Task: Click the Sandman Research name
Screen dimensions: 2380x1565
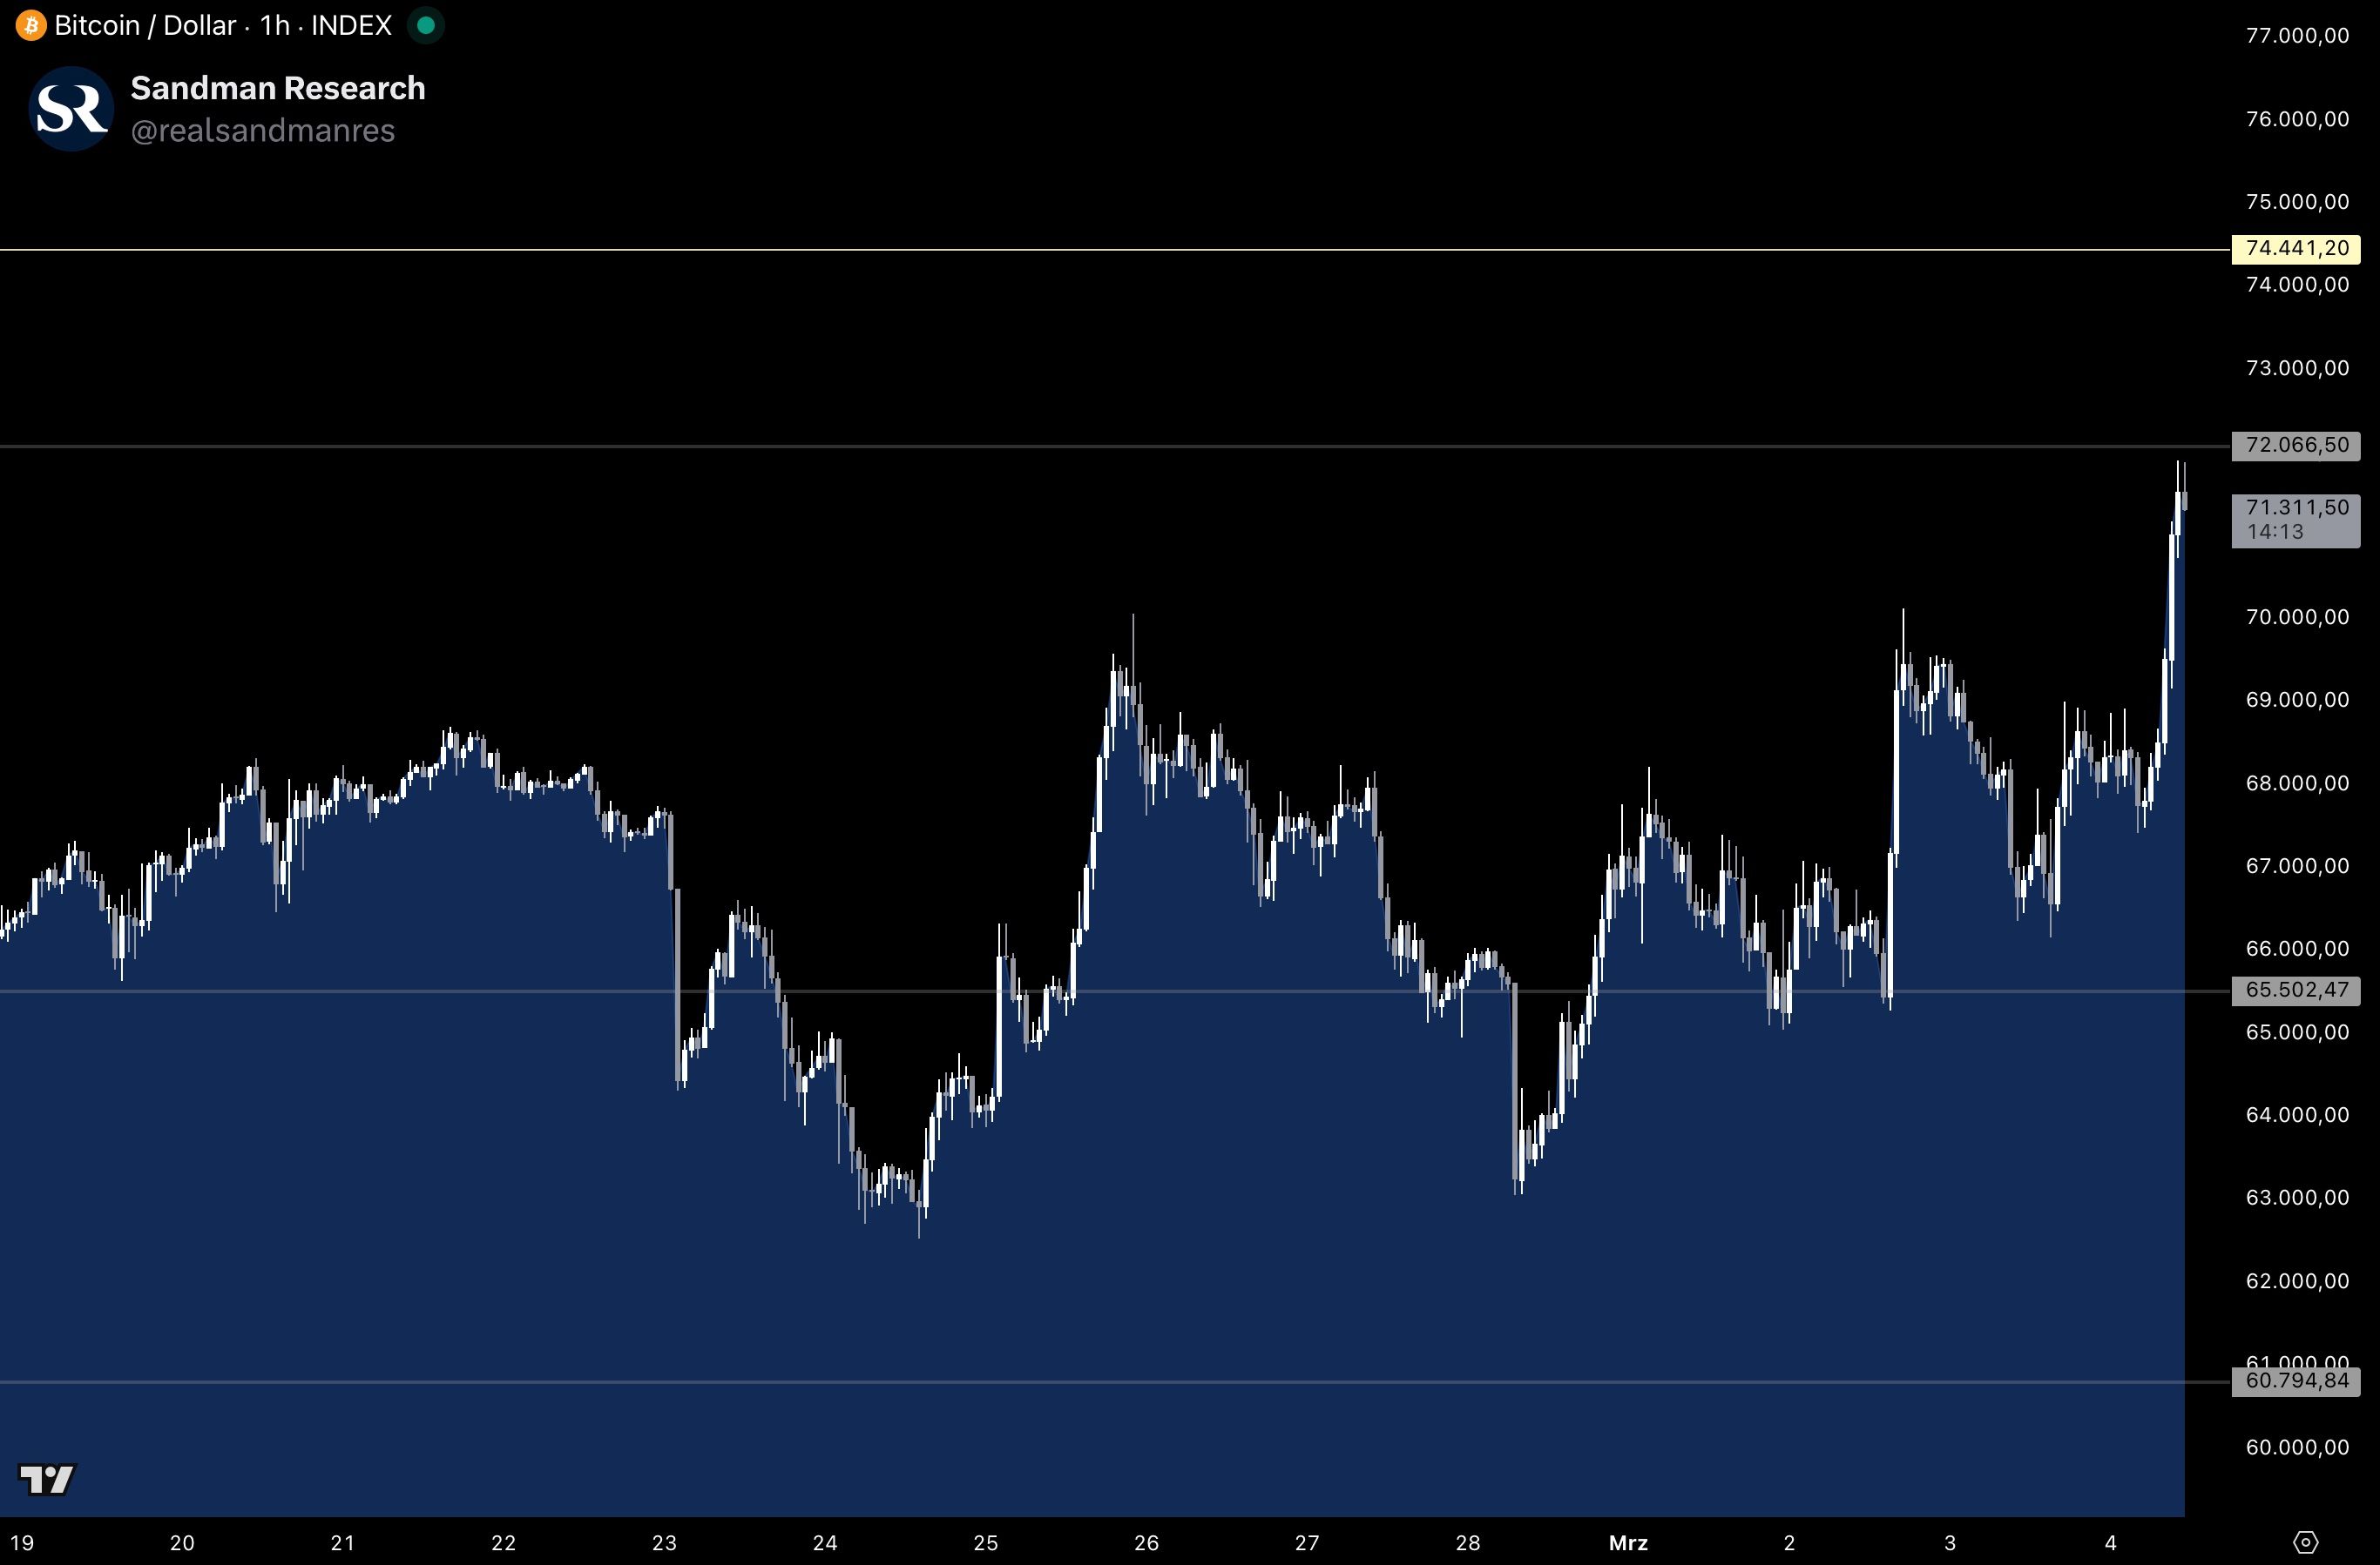Action: (278, 88)
